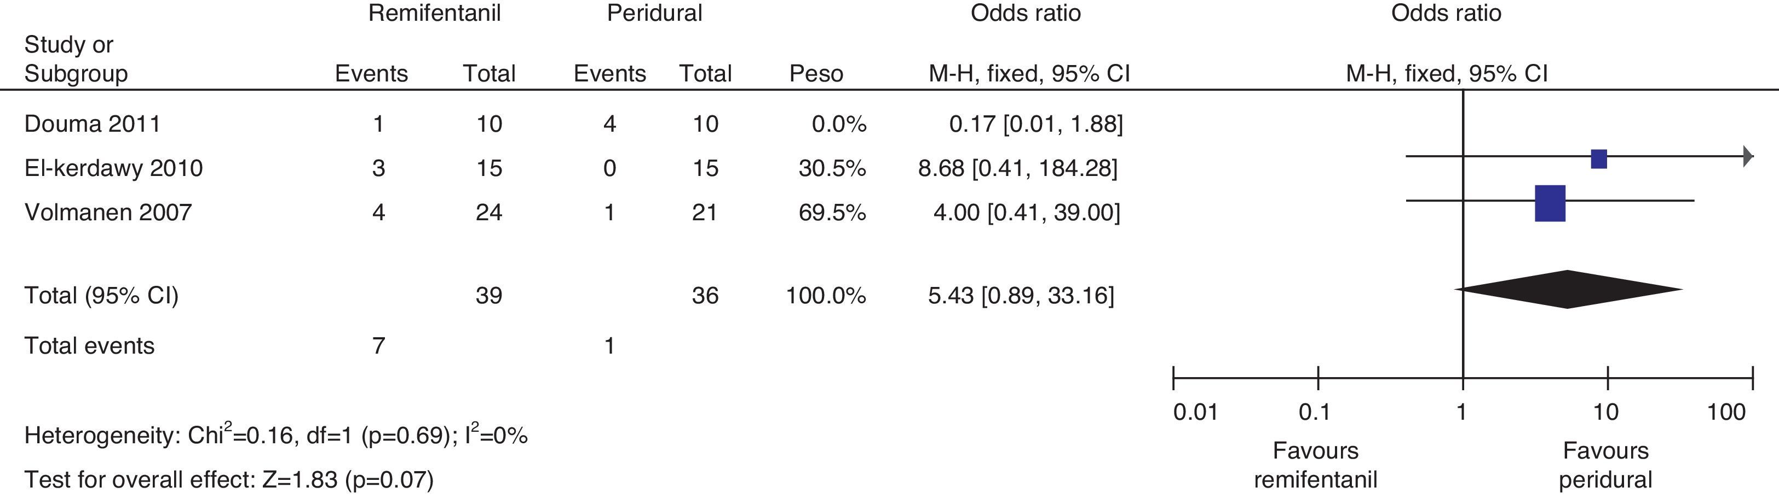Viewport: 1779px width, 499px height.
Task: Click the 10 axis tick label
Action: [1605, 412]
